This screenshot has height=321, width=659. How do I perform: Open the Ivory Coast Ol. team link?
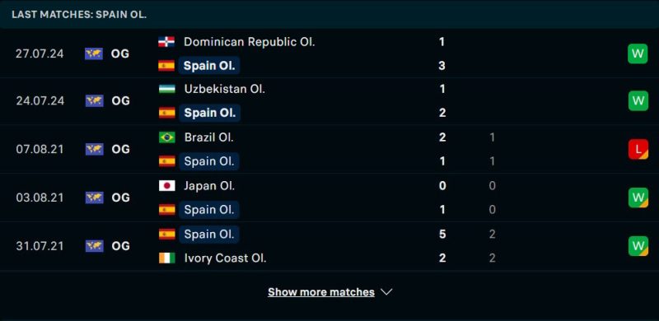click(225, 258)
